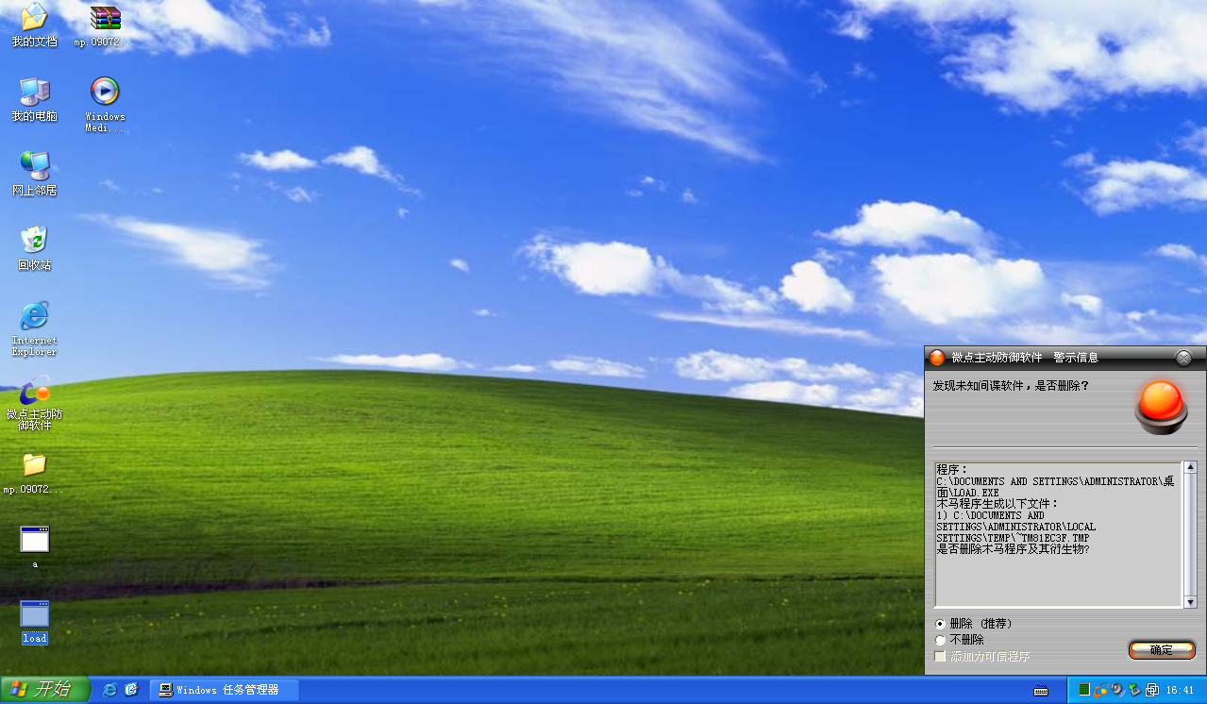
Task: Open the 开始 start menu button
Action: tap(45, 690)
